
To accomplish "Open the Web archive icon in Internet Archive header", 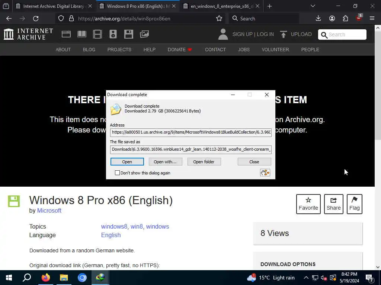I will [x=66, y=34].
